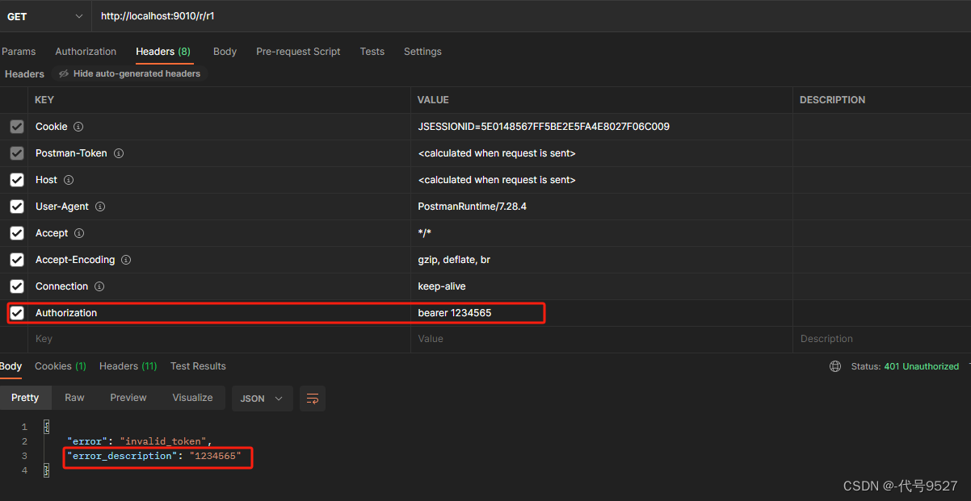
Task: Click the info icon beside Connection
Action: point(99,286)
